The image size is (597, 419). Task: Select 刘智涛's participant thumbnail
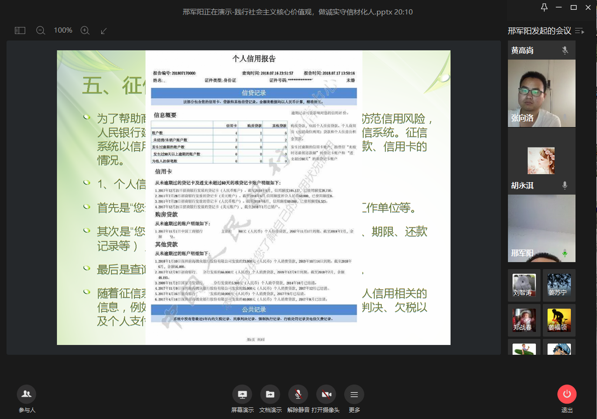[x=524, y=285]
